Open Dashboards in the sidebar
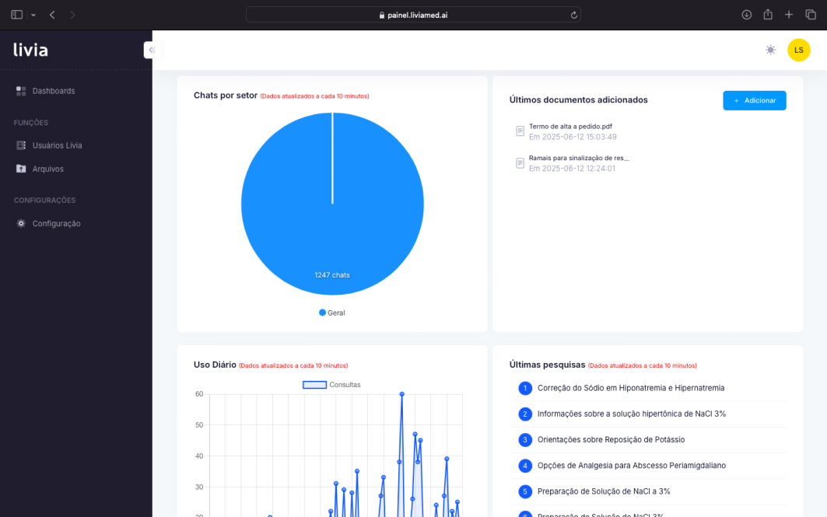This screenshot has width=827, height=517. point(53,91)
